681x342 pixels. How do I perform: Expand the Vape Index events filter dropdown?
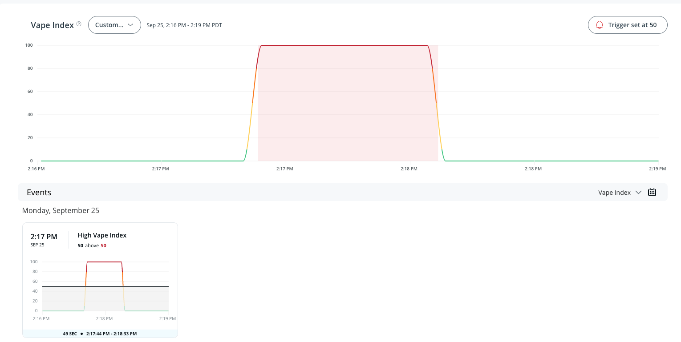620,193
